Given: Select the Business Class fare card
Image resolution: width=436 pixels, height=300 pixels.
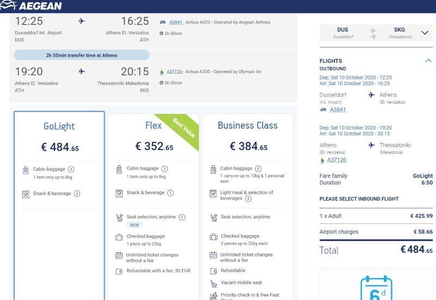Looking at the screenshot, I should point(248,207).
